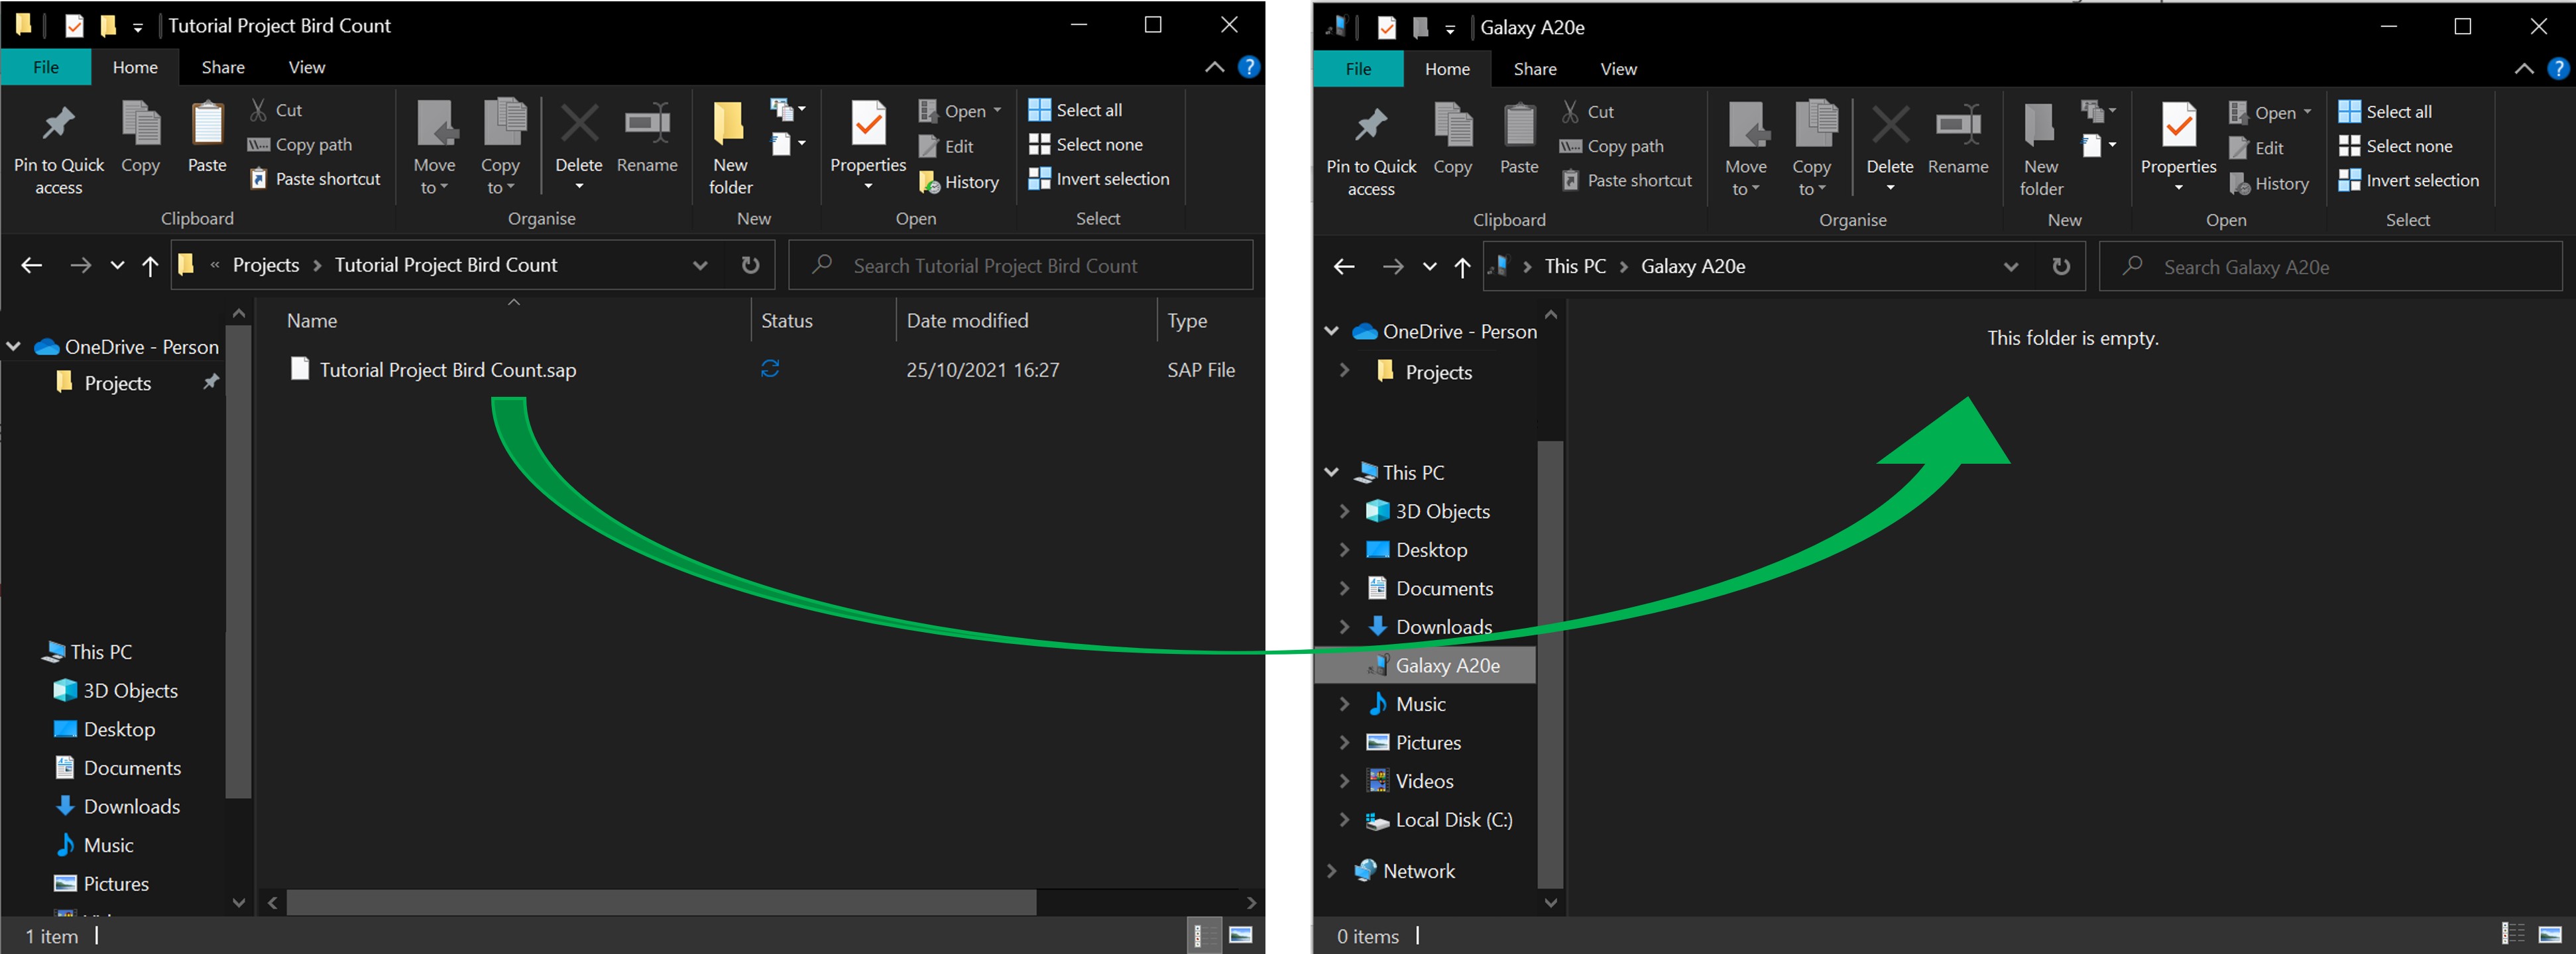Refresh the Galaxy A20e window location
The height and width of the screenshot is (954, 2576).
pyautogui.click(x=2061, y=267)
